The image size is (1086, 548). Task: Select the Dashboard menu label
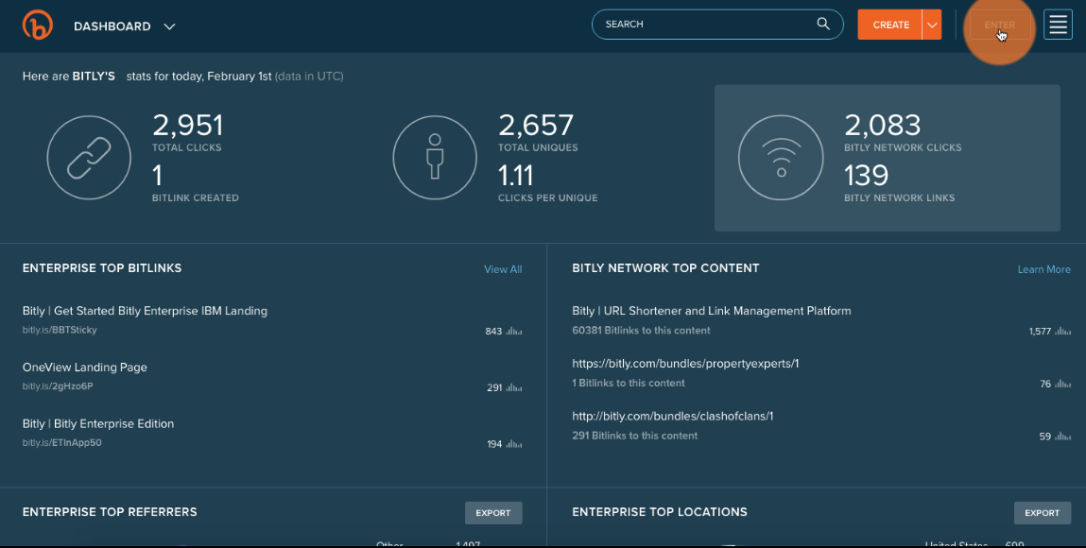pyautogui.click(x=112, y=26)
